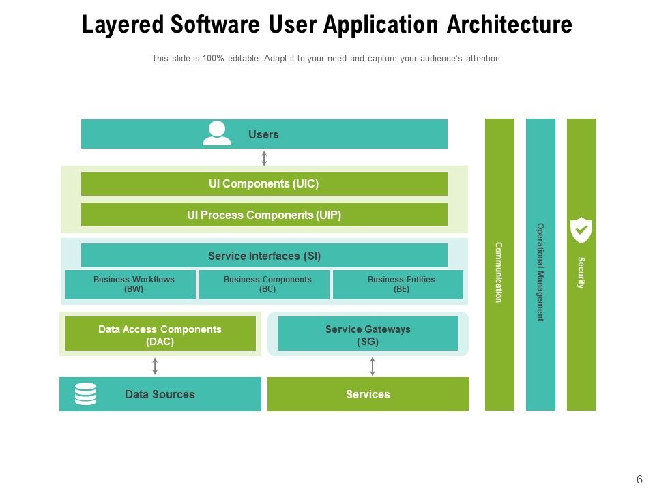The width and height of the screenshot is (655, 491).
Task: Select the Business Entities (BE) box
Action: click(x=398, y=284)
